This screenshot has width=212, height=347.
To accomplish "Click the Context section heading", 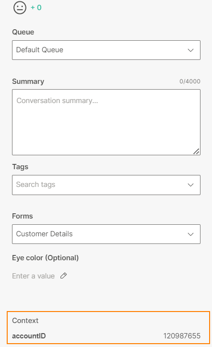I will pos(25,321).
